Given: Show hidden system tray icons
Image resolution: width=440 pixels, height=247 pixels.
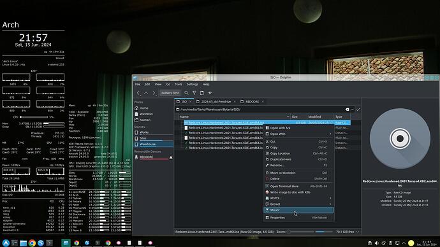Looking at the screenshot, I should coord(404,243).
